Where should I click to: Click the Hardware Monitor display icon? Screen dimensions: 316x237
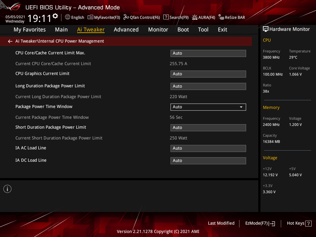click(266, 29)
